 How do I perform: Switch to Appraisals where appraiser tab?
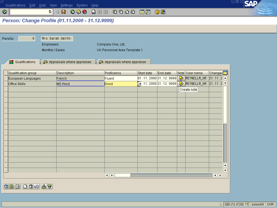click(124, 62)
